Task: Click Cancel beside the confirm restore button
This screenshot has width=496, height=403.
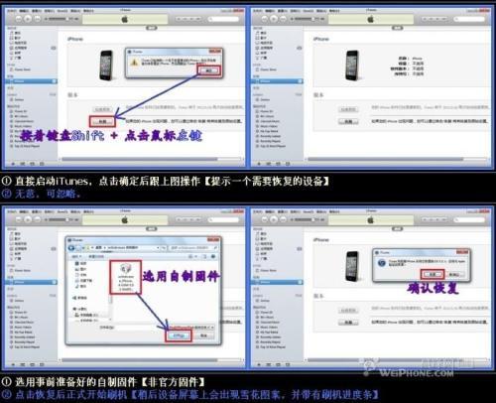Action: click(x=454, y=274)
